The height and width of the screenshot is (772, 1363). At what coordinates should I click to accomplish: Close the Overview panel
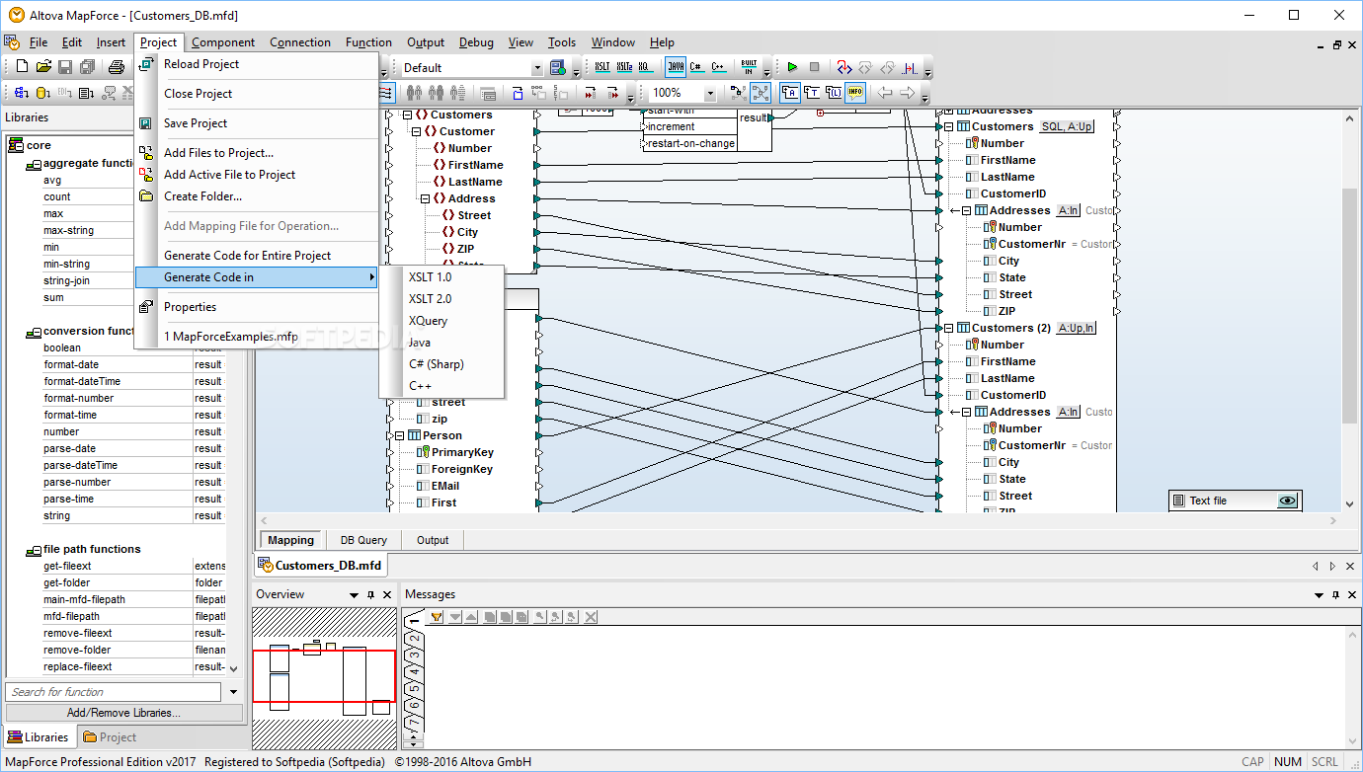click(387, 595)
